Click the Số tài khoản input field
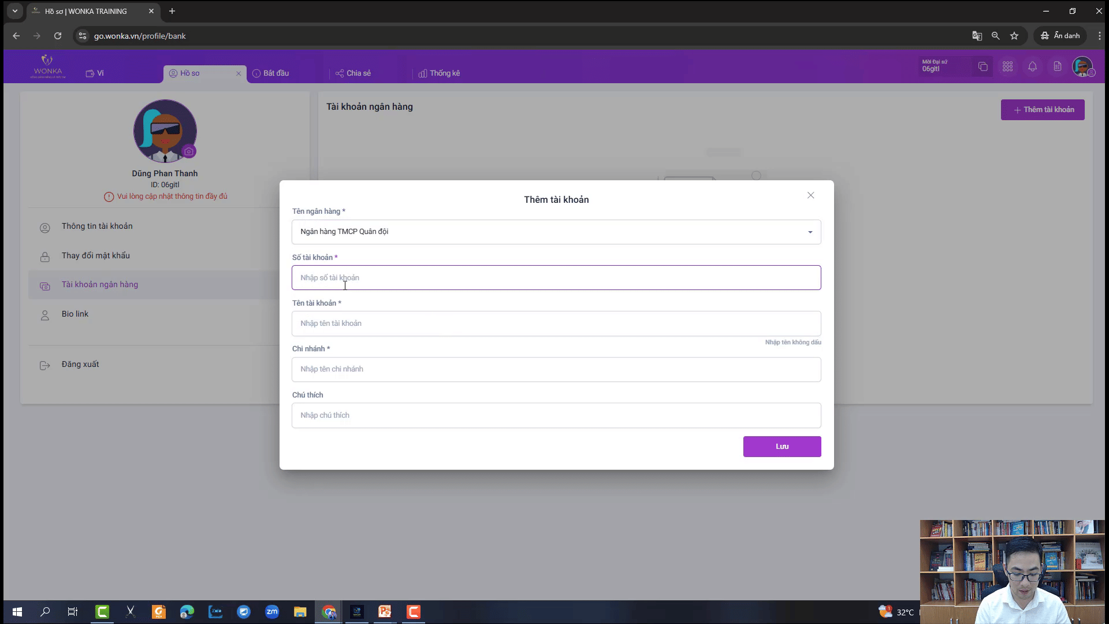1109x624 pixels. (556, 278)
